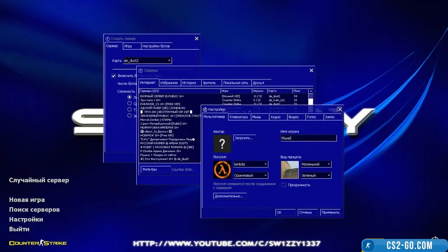Viewport: 448px width, 252px height.
Task: Uncheck the Включить ботов checkbox
Action: pos(114,76)
